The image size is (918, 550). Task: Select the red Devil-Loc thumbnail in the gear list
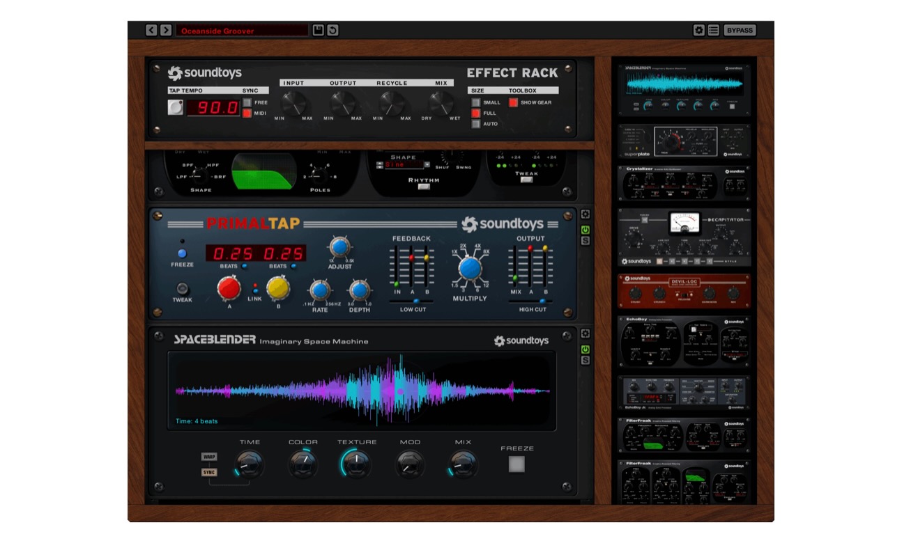pyautogui.click(x=684, y=291)
